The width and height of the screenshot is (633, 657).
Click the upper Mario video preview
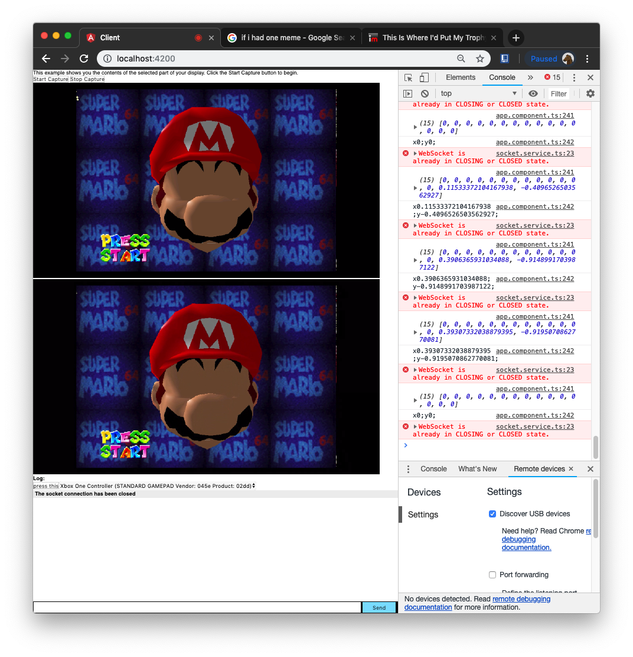206,180
